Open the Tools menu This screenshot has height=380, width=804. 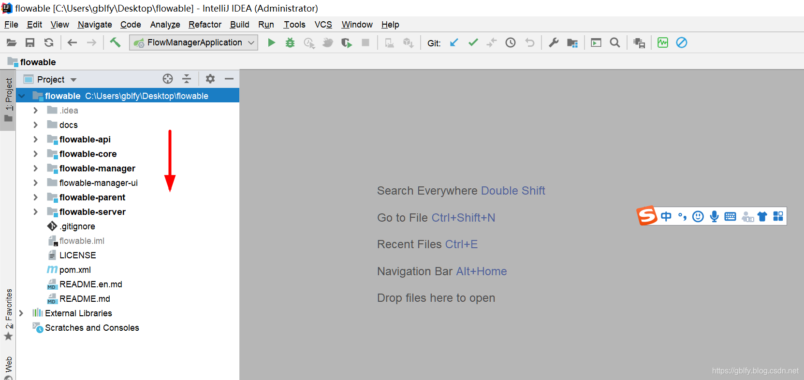(294, 25)
